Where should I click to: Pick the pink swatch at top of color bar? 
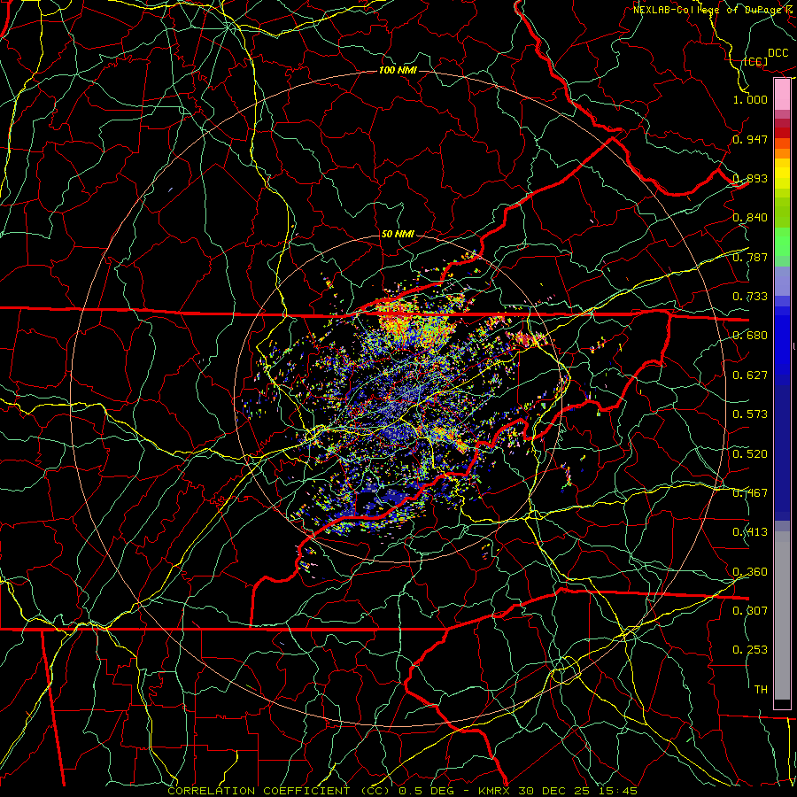[782, 94]
